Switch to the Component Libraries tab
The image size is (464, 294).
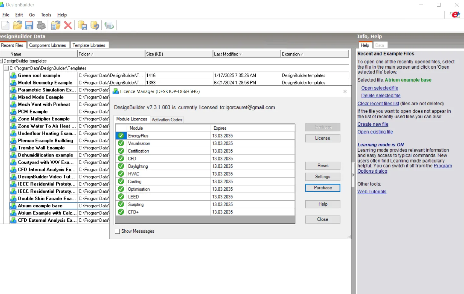pyautogui.click(x=48, y=45)
